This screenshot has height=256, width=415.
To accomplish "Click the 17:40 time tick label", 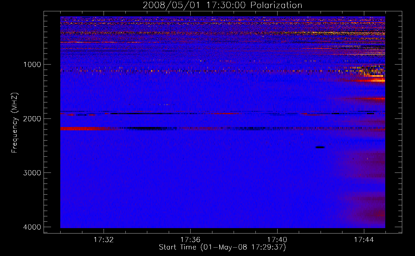I will point(277,240).
